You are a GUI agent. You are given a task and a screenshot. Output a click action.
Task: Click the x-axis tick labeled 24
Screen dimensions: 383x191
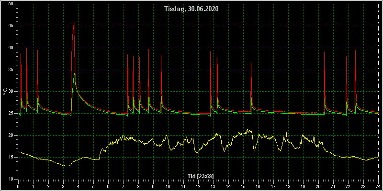click(378, 187)
